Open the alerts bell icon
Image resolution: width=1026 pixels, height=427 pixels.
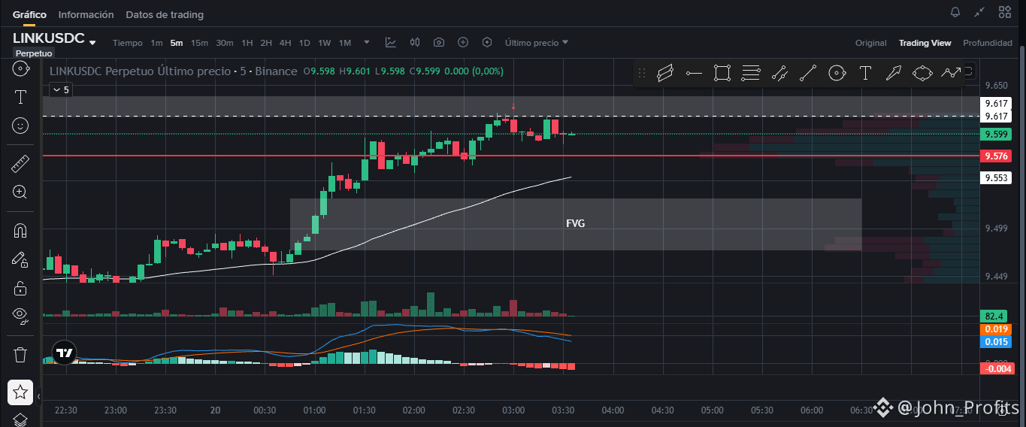[x=955, y=12]
